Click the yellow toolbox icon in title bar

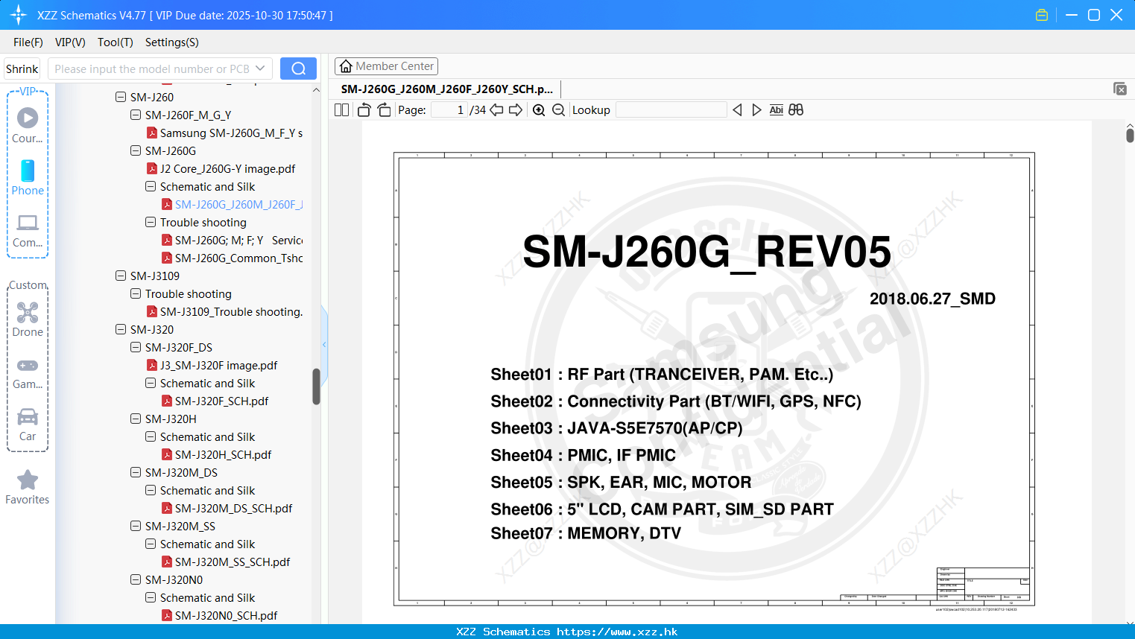coord(1042,15)
